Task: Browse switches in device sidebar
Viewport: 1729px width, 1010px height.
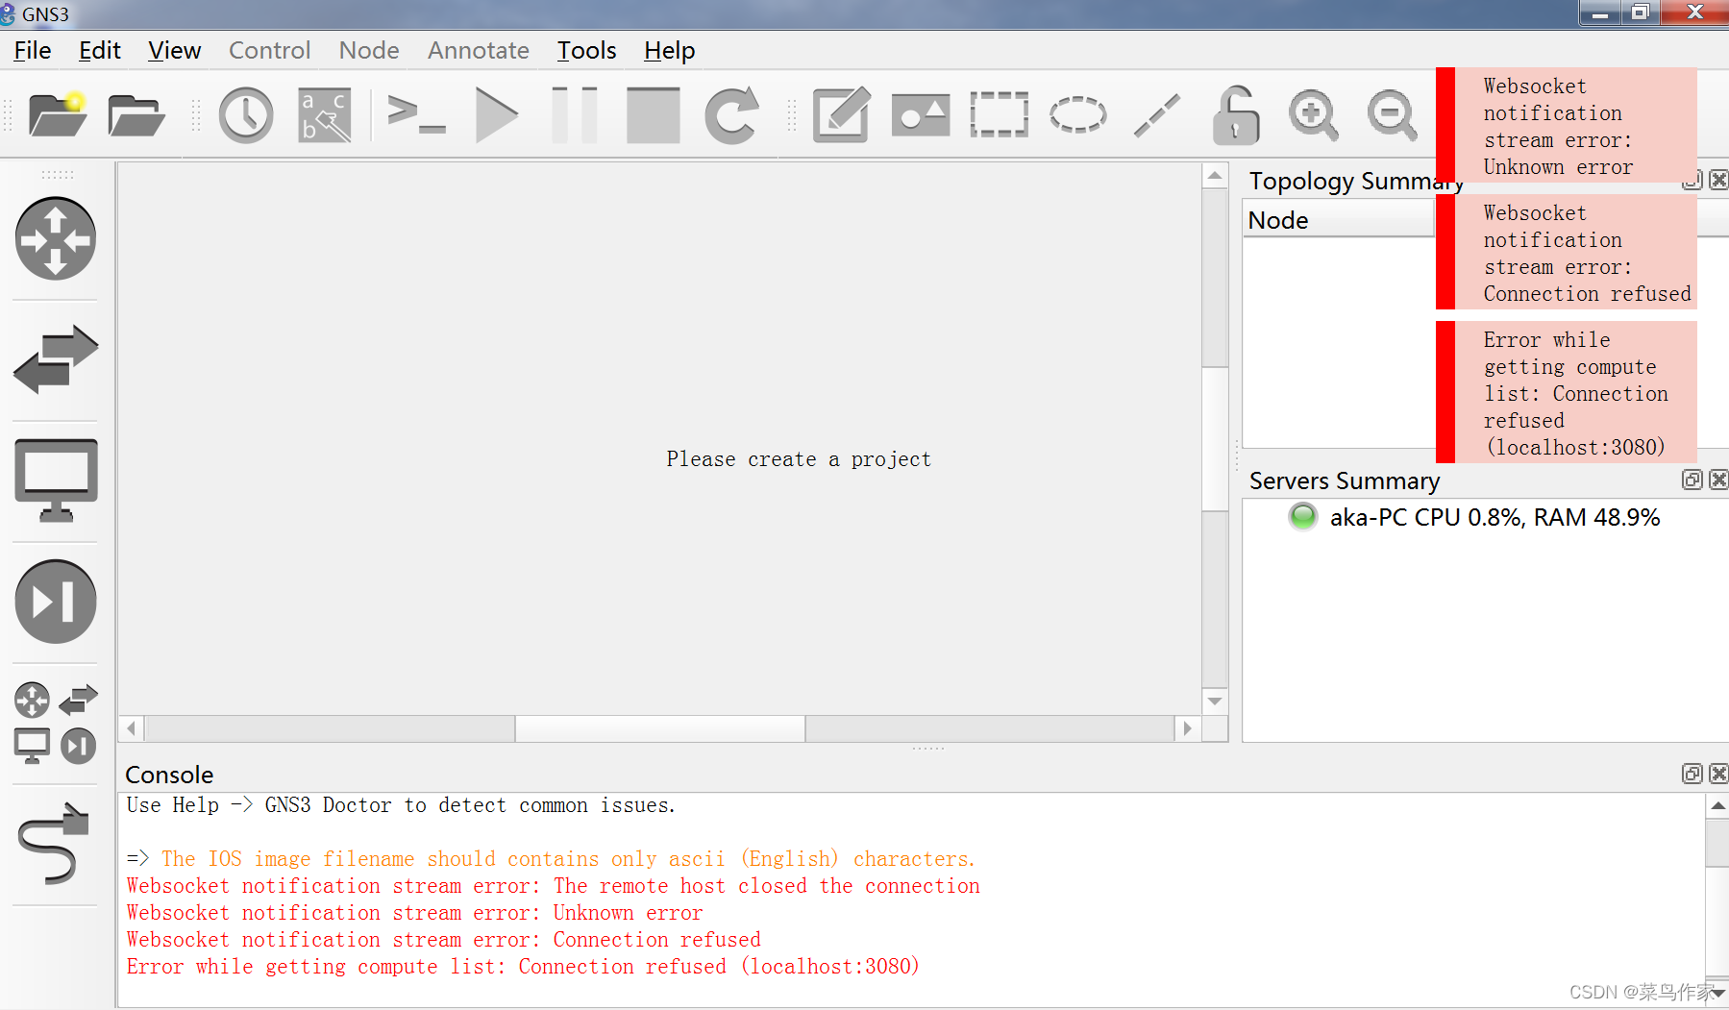Action: [x=56, y=359]
